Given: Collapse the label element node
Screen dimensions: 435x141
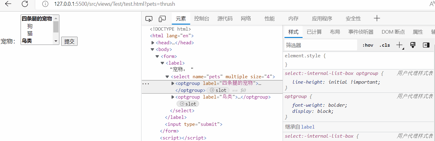Looking at the screenshot, I should pos(162,63).
